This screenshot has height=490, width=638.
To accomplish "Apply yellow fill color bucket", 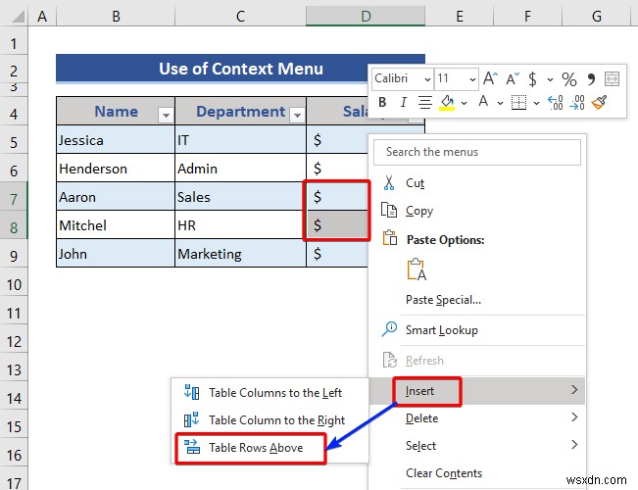I will pos(447,102).
